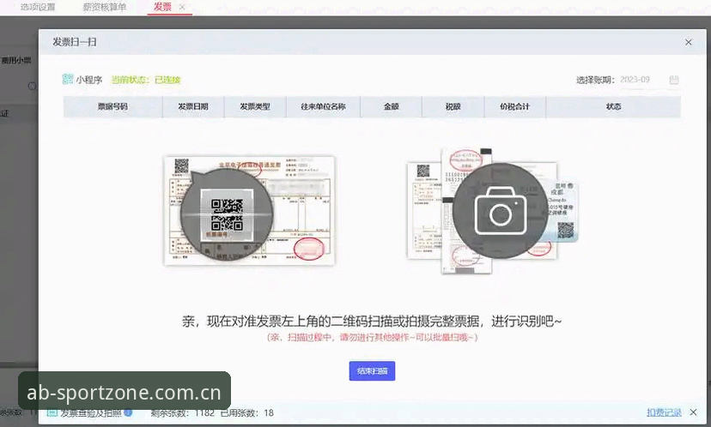The height and width of the screenshot is (427, 711).
Task: Click the 发票查验及拍照 label
Action: 91,412
